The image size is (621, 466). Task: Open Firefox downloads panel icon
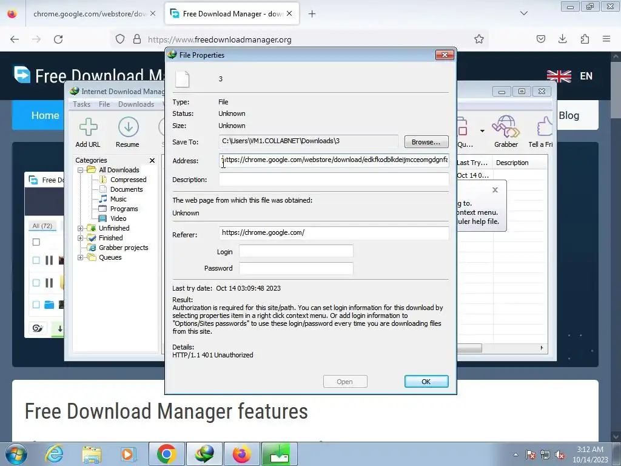pyautogui.click(x=562, y=39)
